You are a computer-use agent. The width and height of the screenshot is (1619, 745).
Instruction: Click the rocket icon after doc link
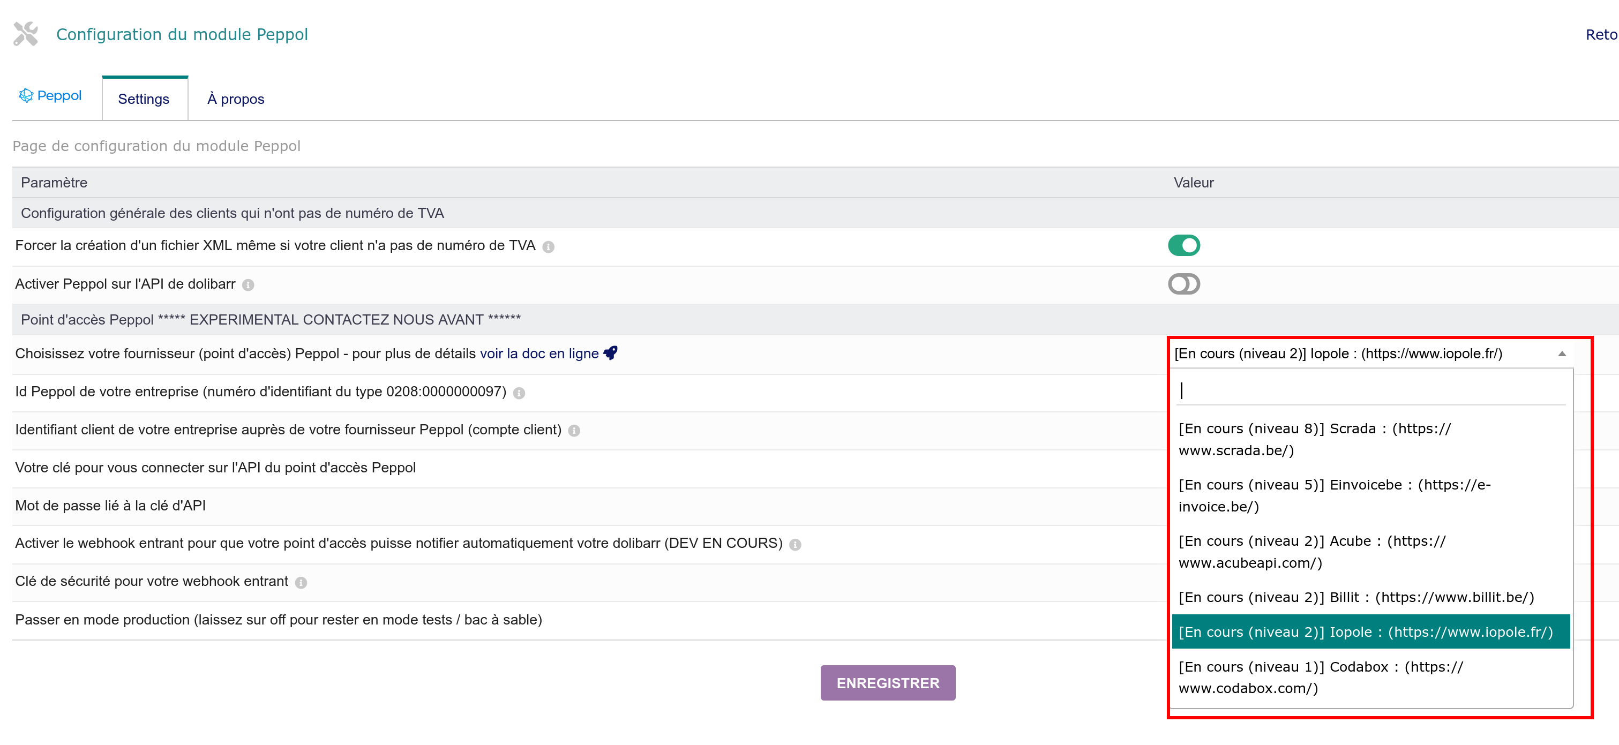point(610,353)
